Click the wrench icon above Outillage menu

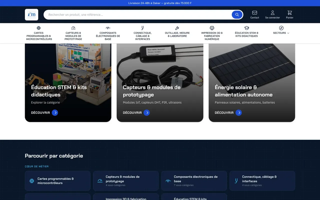click(177, 28)
